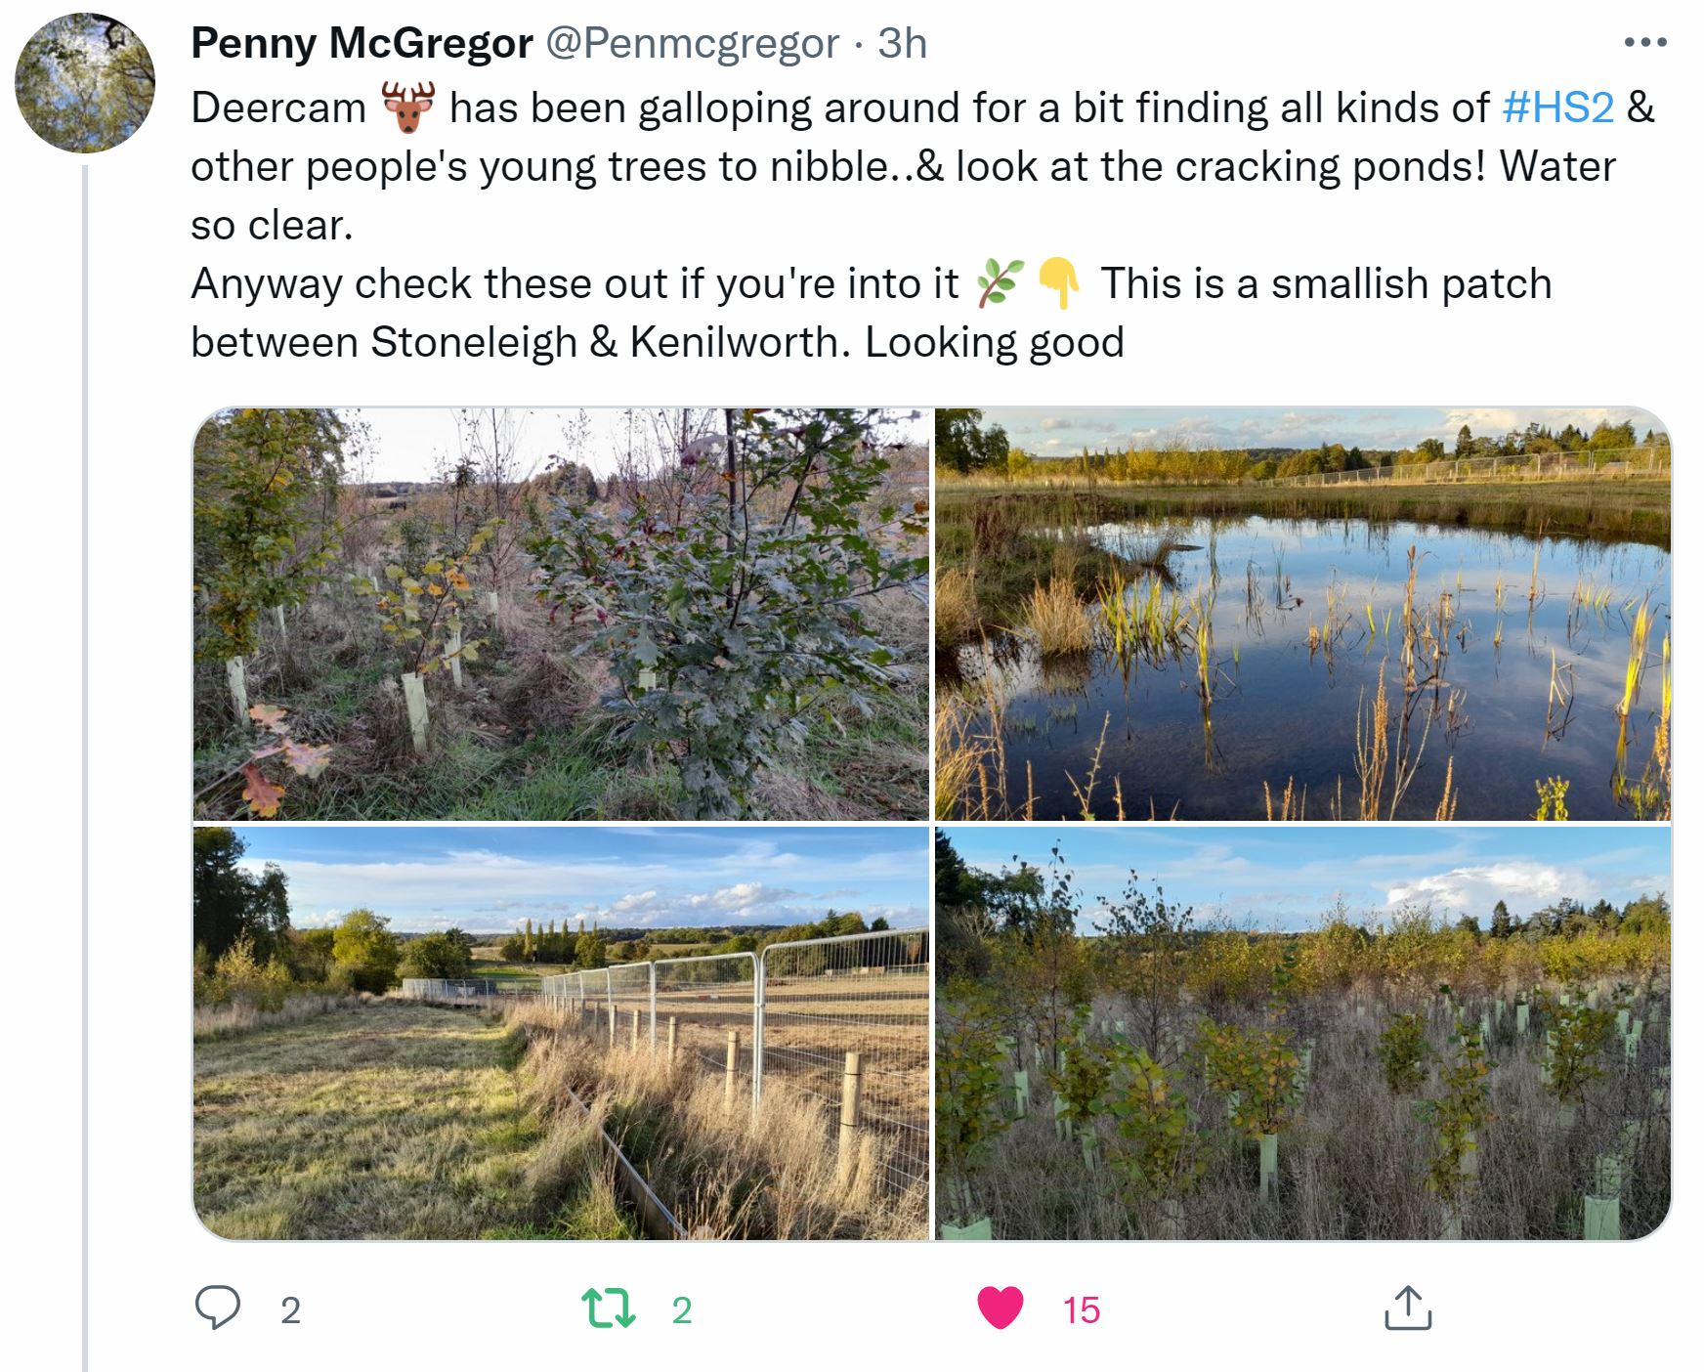The height and width of the screenshot is (1372, 1704).
Task: Click the deer emoji in tweet
Action: (x=407, y=107)
